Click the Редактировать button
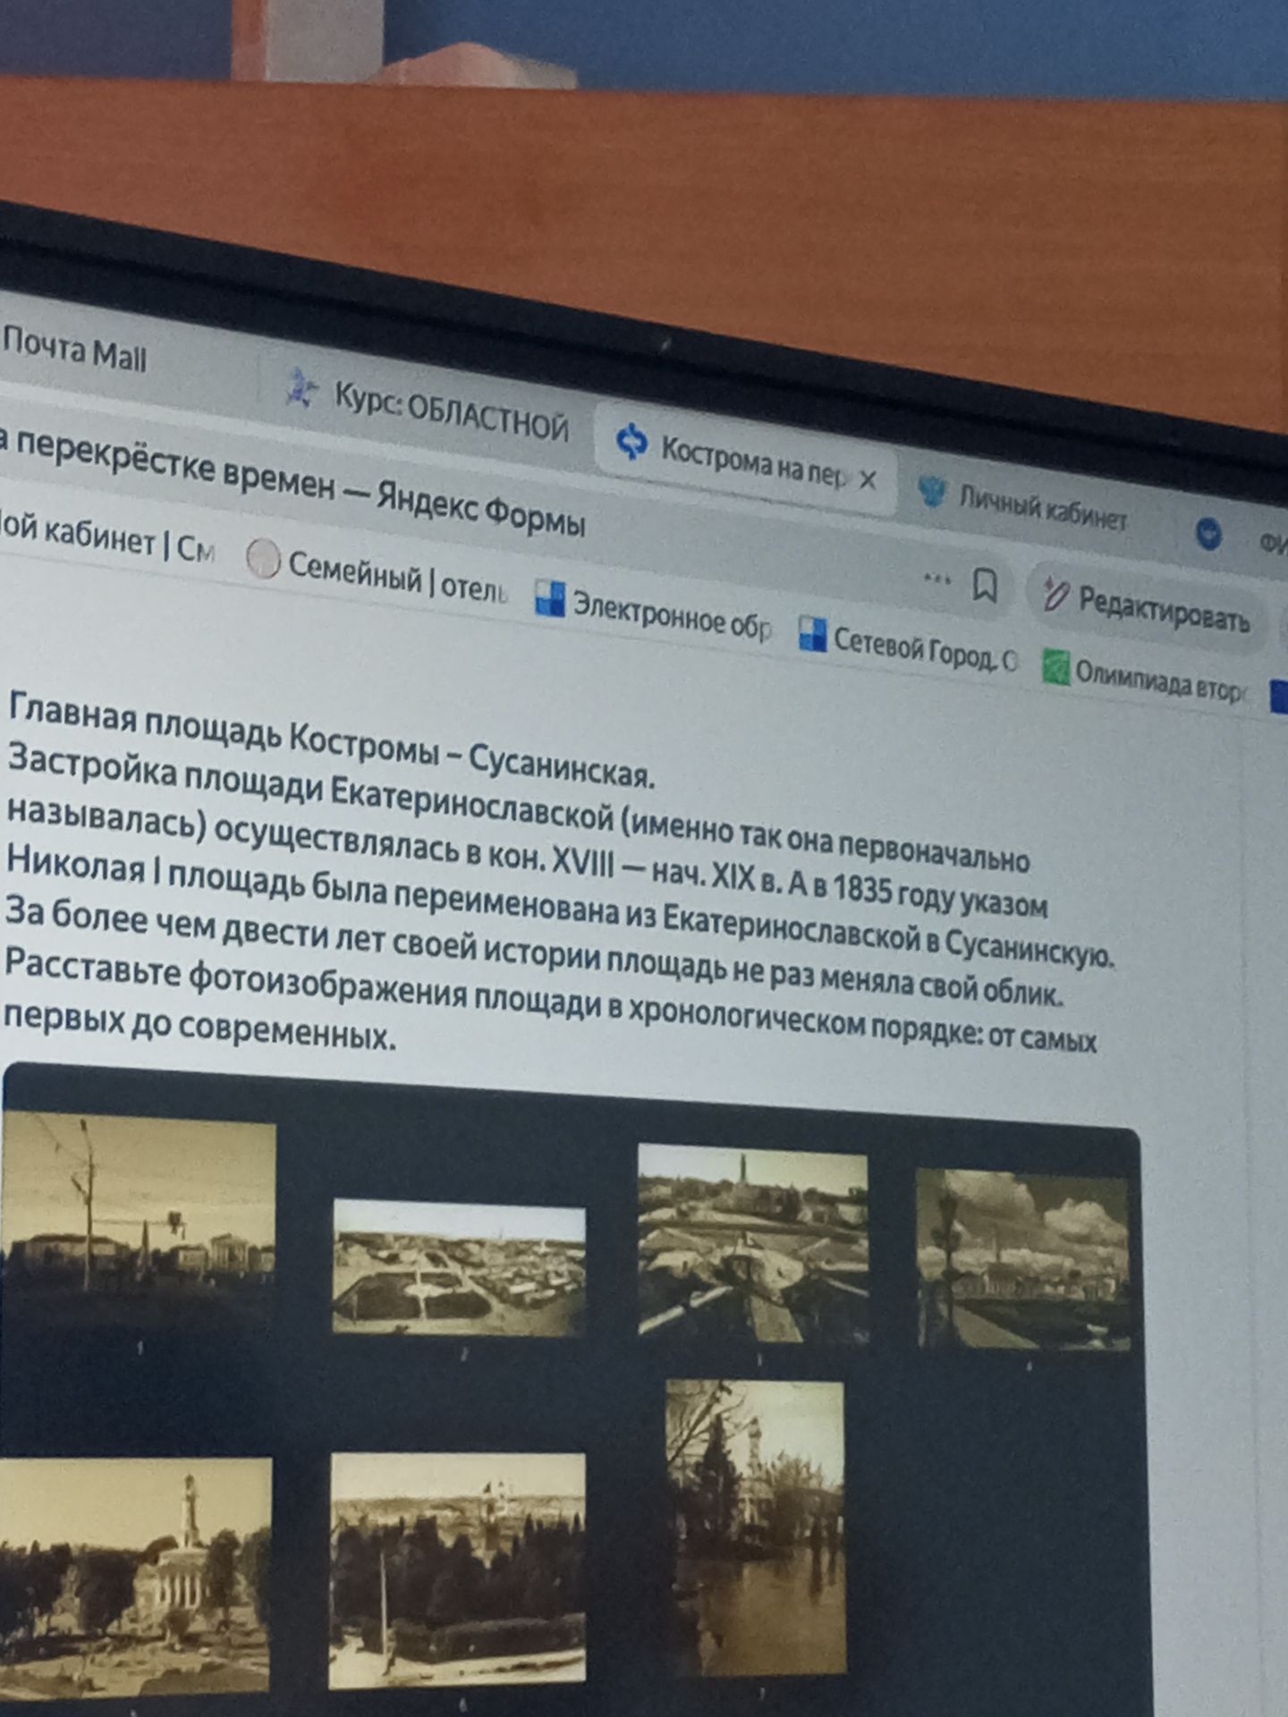 [x=1148, y=606]
